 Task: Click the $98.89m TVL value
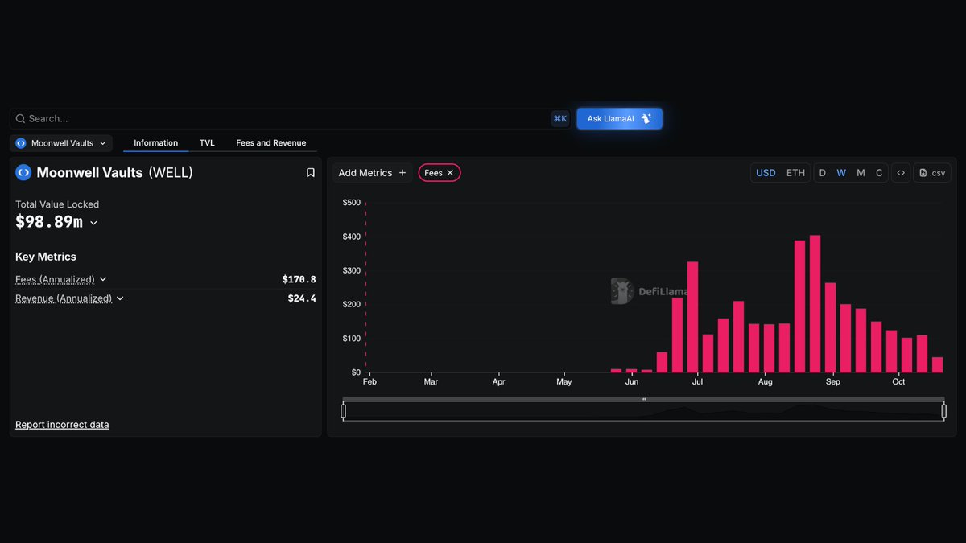(49, 223)
